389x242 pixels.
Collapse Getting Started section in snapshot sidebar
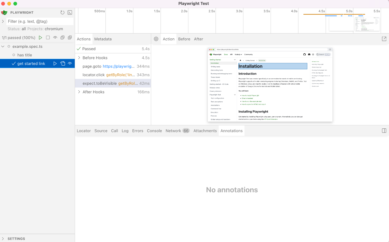tap(235, 60)
